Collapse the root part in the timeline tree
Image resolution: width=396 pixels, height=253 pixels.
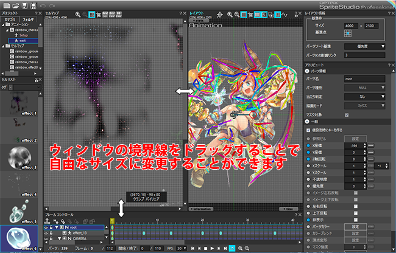tap(57, 227)
